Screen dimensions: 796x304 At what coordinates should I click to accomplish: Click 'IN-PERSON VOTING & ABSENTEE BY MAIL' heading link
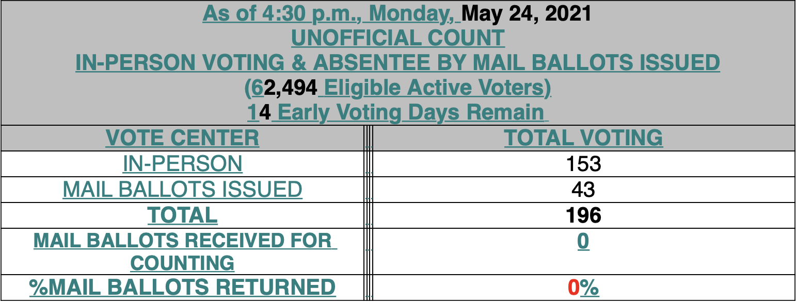397,63
